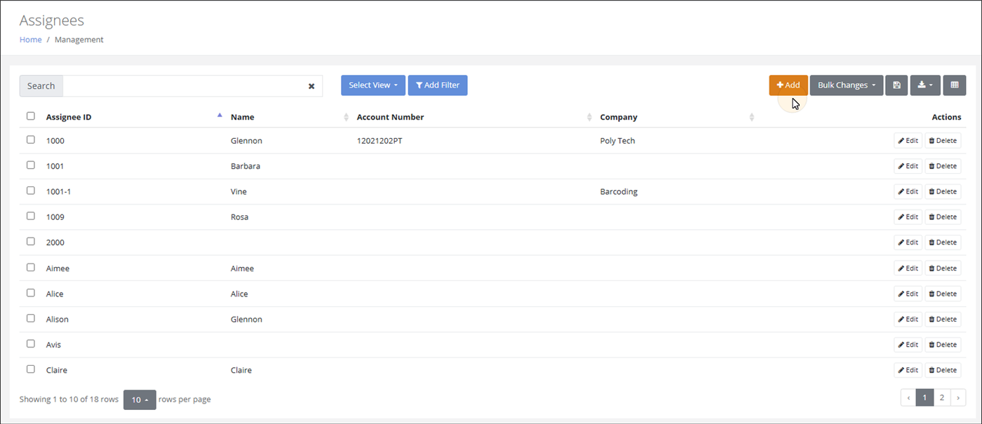Delete the 1009 Rosa row

(x=943, y=217)
